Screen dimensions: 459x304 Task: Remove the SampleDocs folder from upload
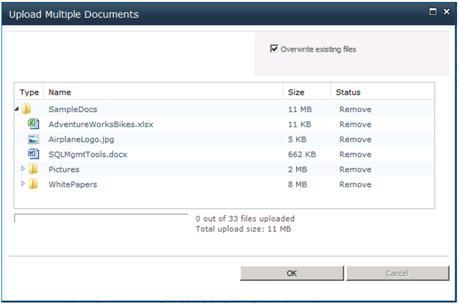pos(355,110)
